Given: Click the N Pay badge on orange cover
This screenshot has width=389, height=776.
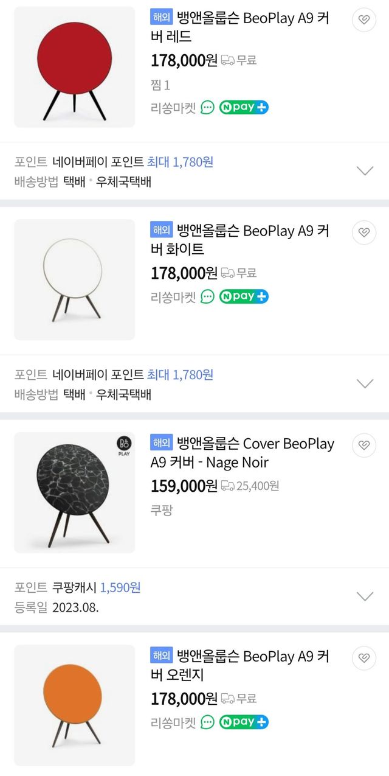Looking at the screenshot, I should coord(244,722).
